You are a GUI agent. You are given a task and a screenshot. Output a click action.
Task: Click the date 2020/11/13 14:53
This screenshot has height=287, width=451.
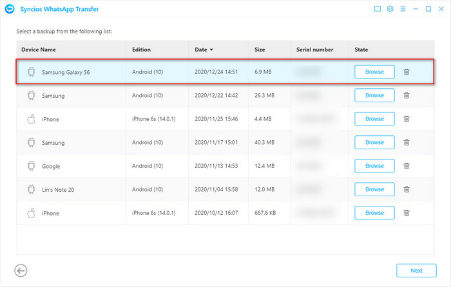216,166
